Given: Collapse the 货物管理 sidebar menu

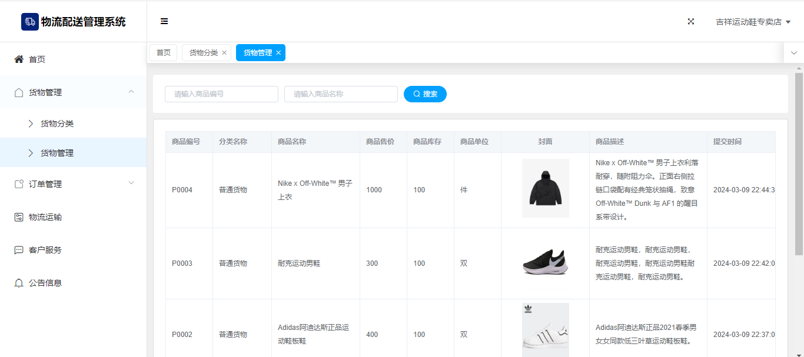Looking at the screenshot, I should coord(131,92).
